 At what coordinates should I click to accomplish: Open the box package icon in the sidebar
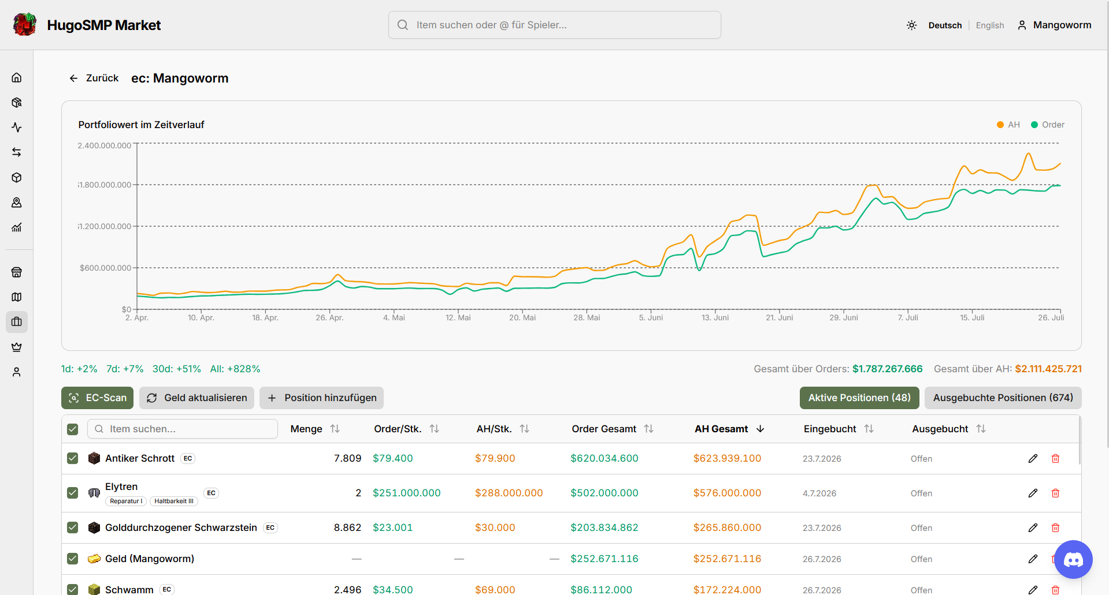tap(17, 178)
